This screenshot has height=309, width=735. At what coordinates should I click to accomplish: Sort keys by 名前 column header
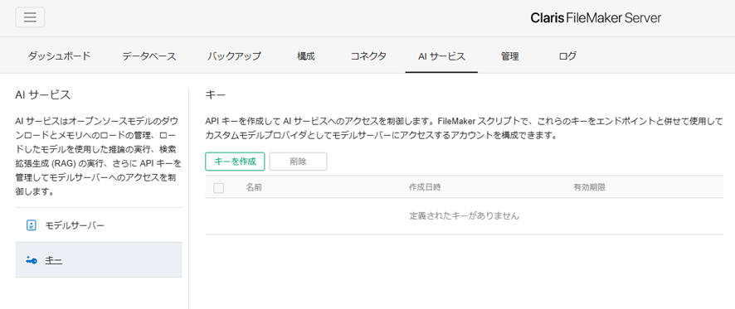(254, 187)
